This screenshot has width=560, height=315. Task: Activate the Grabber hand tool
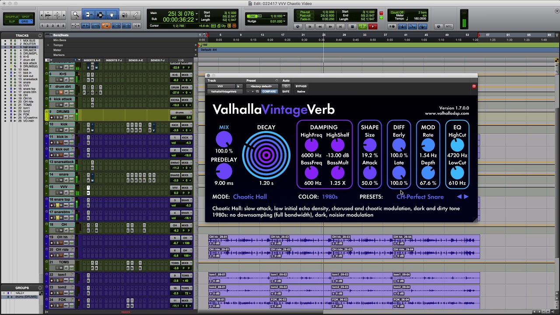(112, 15)
